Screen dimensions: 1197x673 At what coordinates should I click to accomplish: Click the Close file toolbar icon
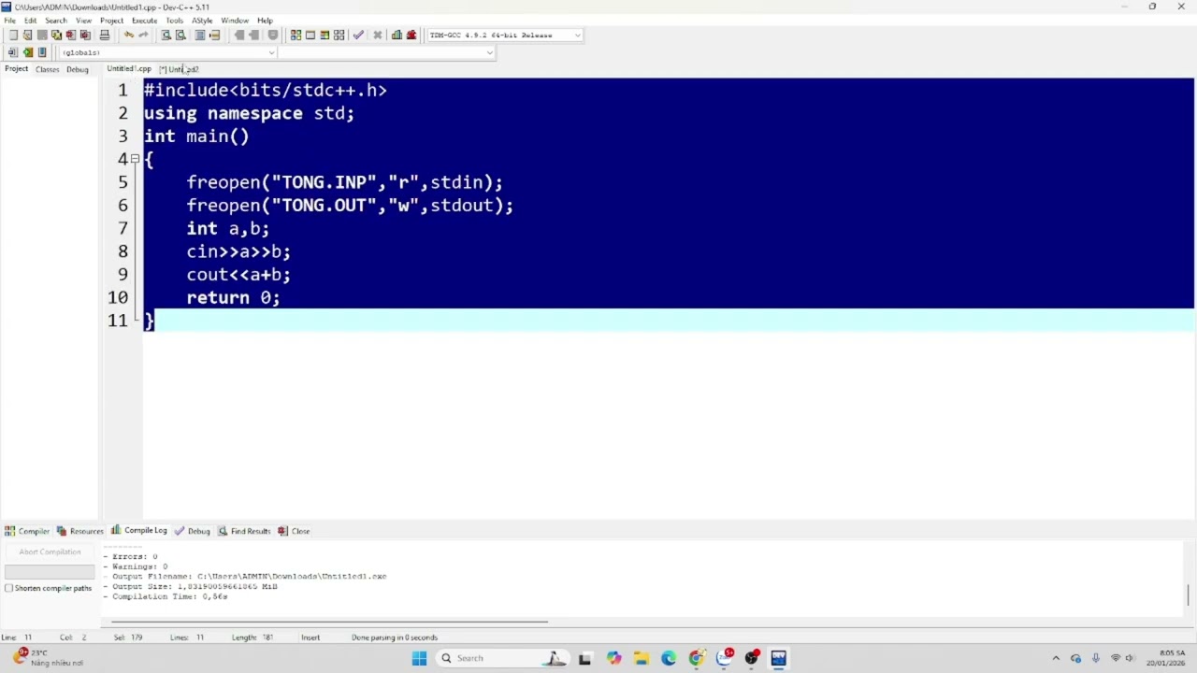[70, 35]
